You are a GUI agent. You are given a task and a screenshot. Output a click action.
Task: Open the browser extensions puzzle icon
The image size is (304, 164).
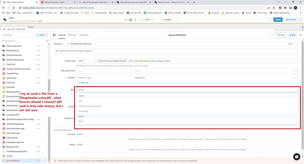click(x=285, y=8)
